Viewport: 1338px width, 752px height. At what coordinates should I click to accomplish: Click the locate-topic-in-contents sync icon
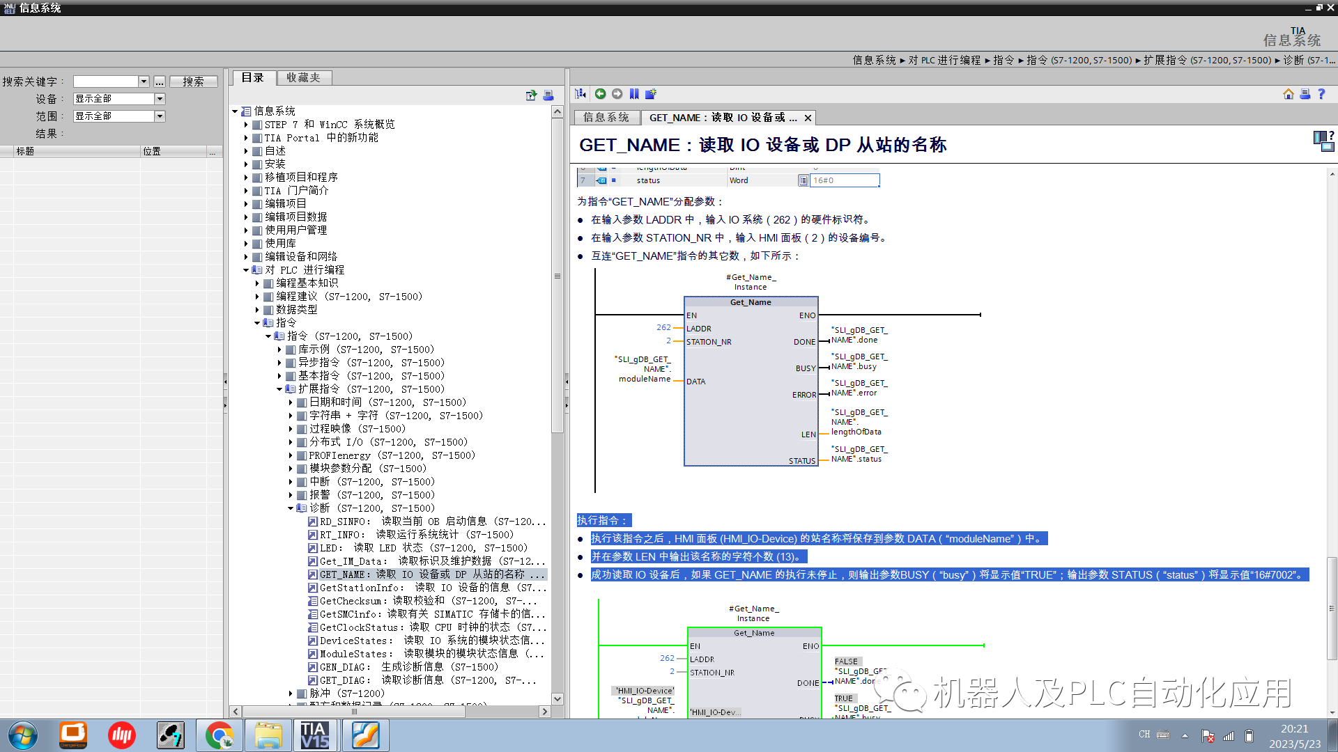(x=579, y=93)
